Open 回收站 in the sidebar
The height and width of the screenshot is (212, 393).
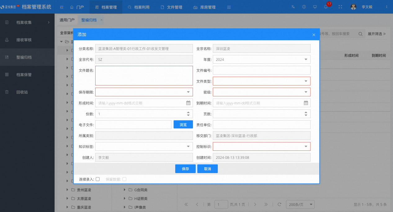pos(27,92)
